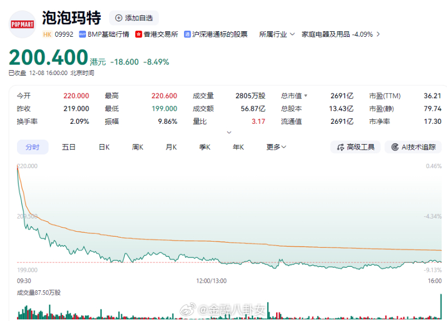Image resolution: width=447 pixels, height=321 pixels.
Task: Expand the extra quote details chevron
Action: tap(229, 132)
